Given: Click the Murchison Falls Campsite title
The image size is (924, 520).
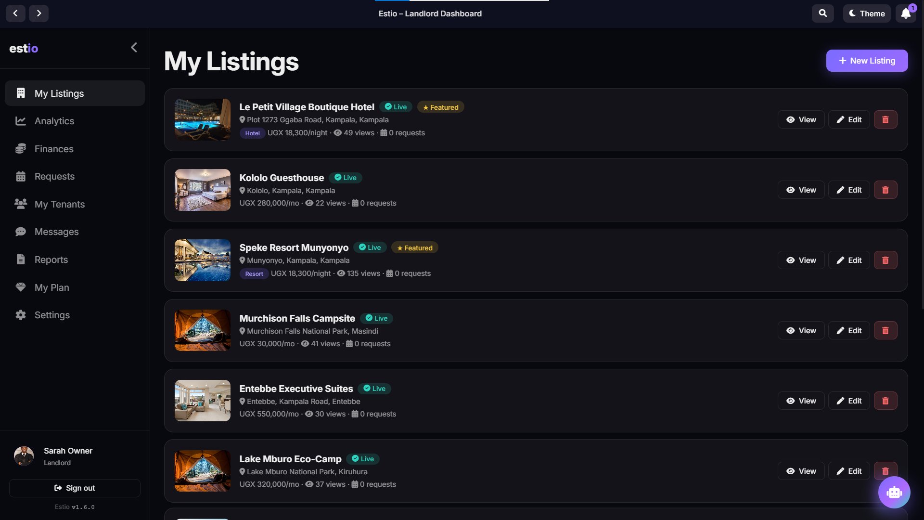Looking at the screenshot, I should 297,318.
